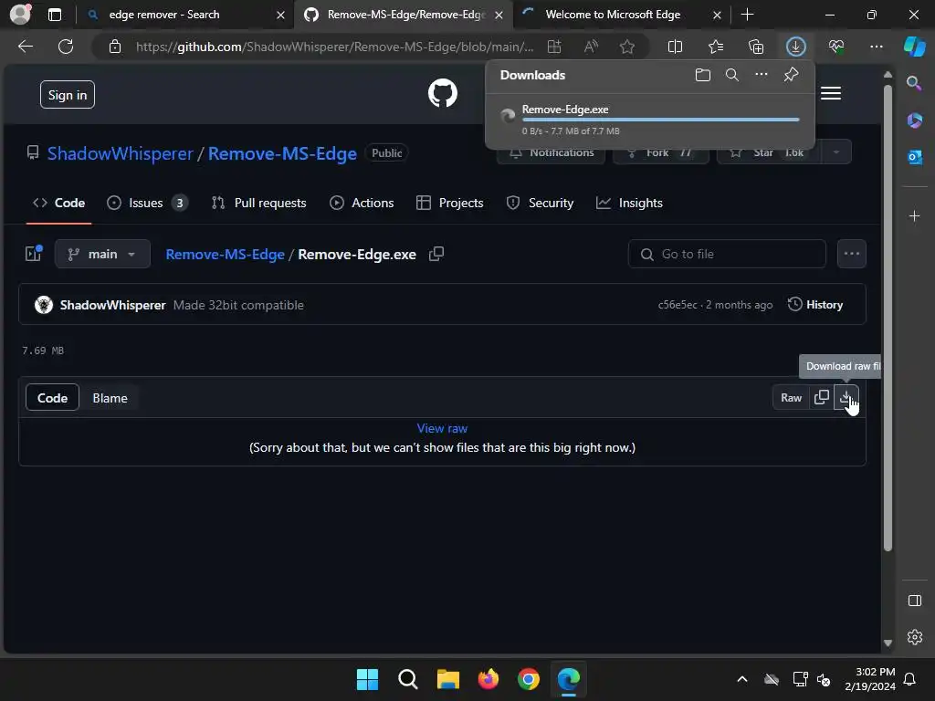
Task: Open Edge settings and more menu
Action: [876, 47]
